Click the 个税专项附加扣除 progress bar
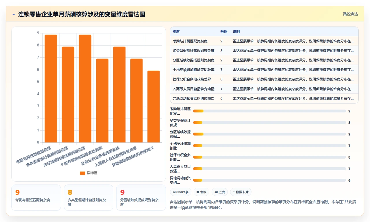370x222 pixels. 269,146
